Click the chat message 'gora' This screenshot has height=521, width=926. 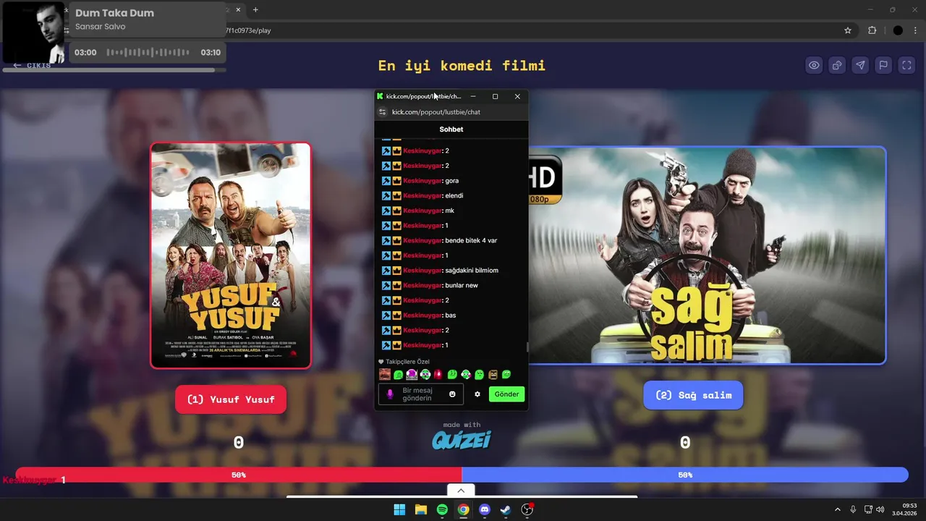pyautogui.click(x=452, y=181)
